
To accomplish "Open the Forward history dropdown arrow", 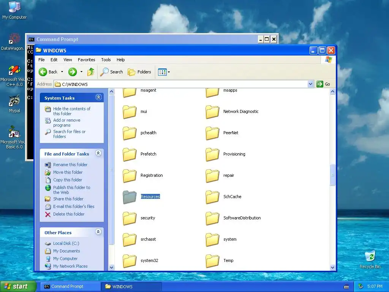I will click(81, 72).
